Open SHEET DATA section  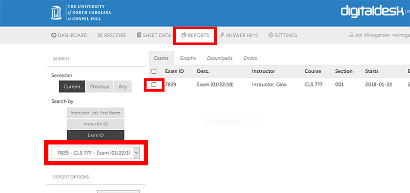point(154,35)
